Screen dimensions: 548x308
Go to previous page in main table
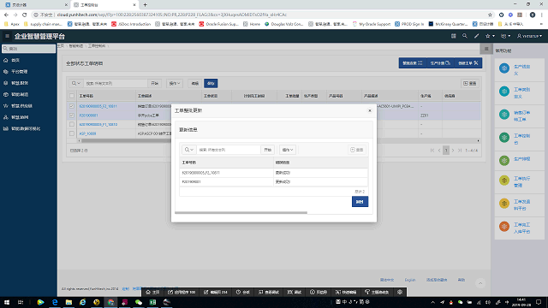[439, 151]
